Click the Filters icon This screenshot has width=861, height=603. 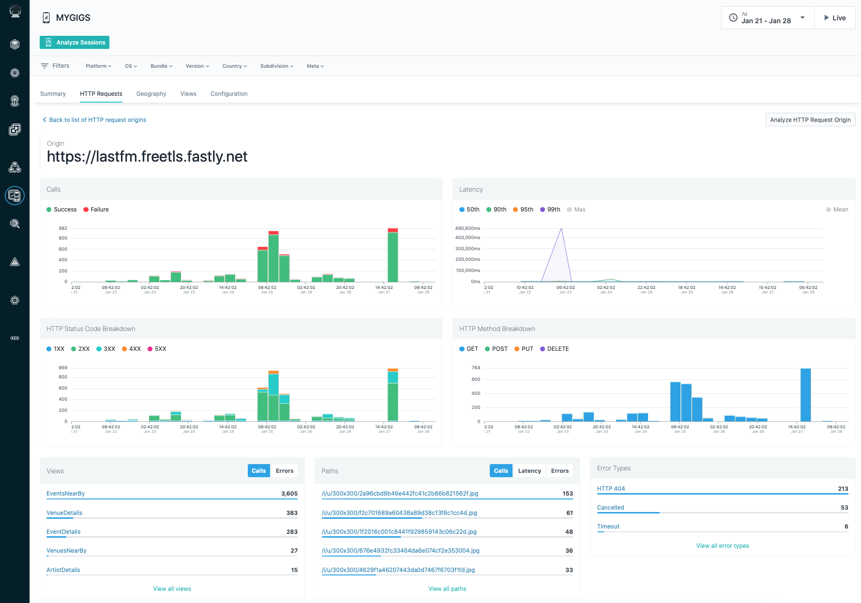(x=45, y=66)
